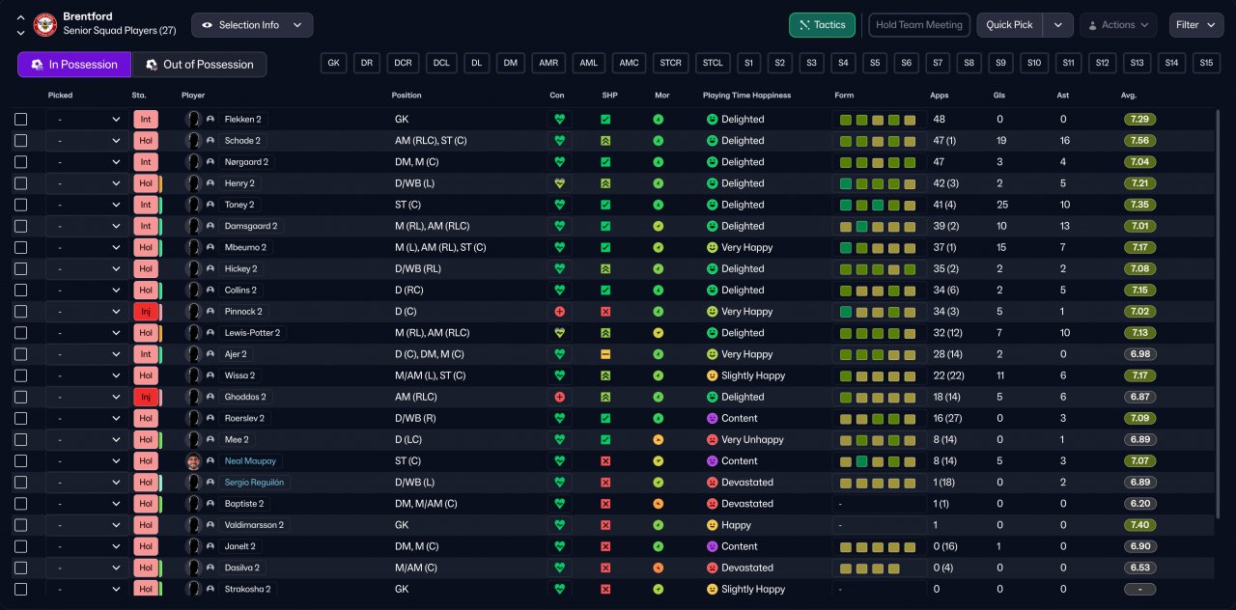The image size is (1236, 610).
Task: Click Pinnock's red injury cross icon
Action: pyautogui.click(x=558, y=312)
